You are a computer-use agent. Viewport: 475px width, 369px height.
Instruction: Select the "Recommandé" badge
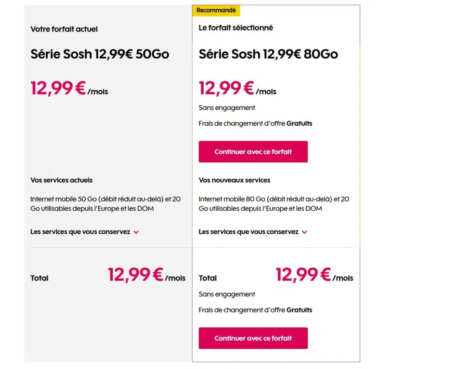[x=216, y=10]
